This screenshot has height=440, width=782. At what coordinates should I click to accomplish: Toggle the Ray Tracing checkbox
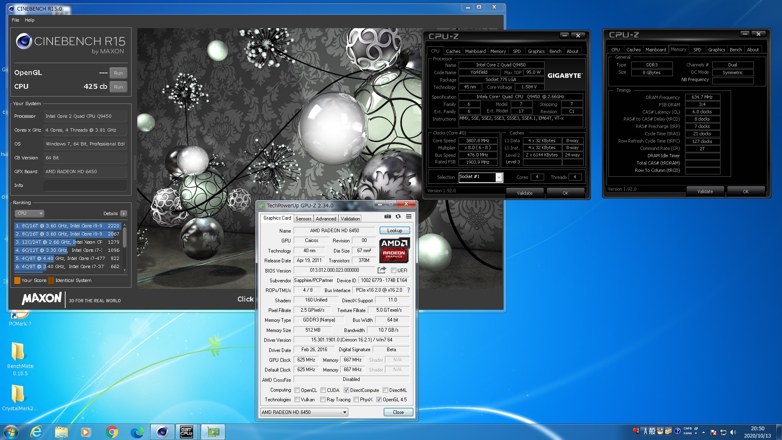(323, 399)
